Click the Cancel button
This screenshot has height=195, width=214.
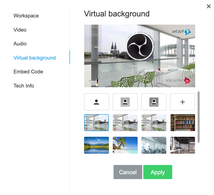tap(128, 172)
